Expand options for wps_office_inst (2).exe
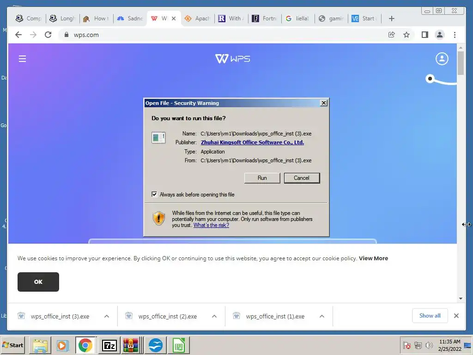 point(214,316)
